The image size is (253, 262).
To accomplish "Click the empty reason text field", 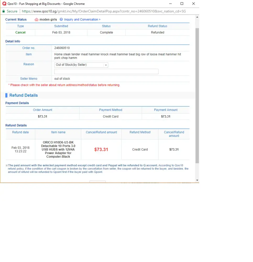I will 106,71.
